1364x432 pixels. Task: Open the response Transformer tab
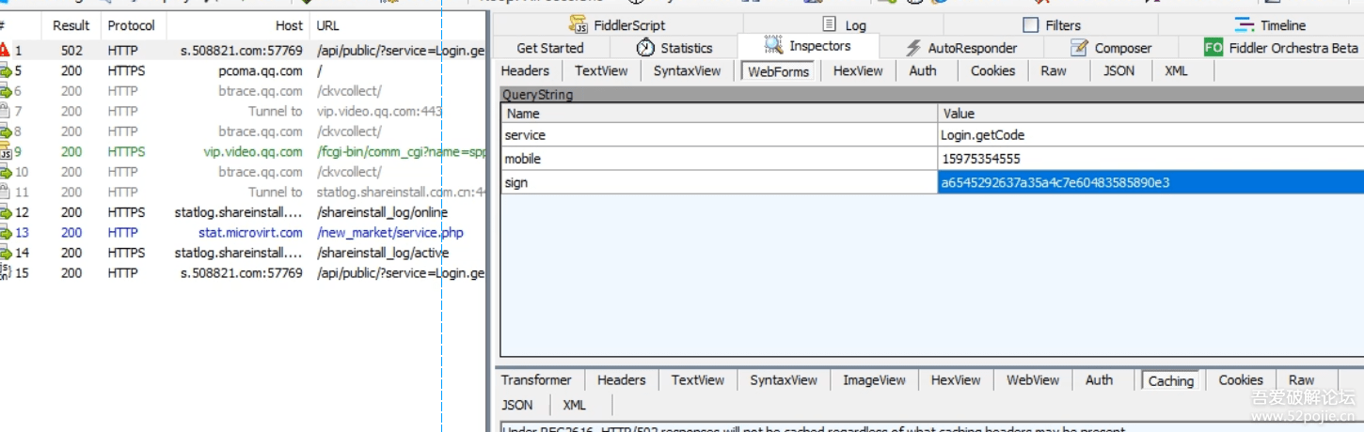[536, 380]
